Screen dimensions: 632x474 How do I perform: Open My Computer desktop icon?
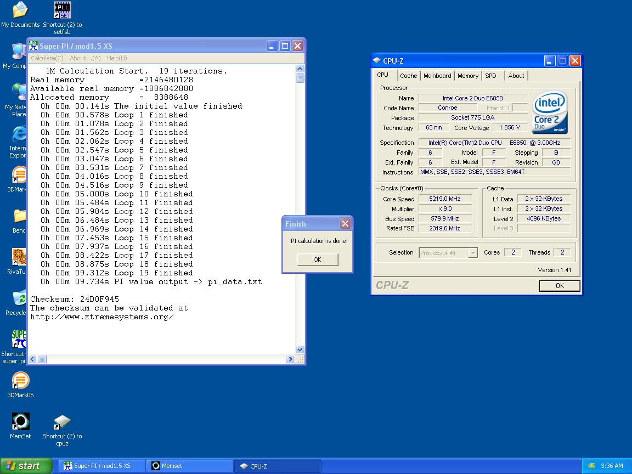coord(19,51)
